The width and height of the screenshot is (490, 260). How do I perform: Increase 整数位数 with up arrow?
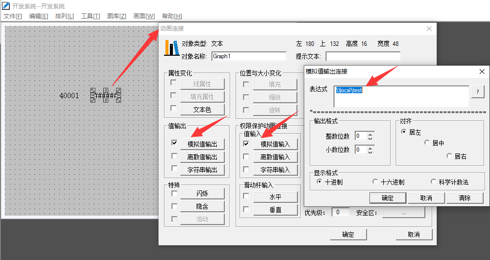click(x=370, y=134)
